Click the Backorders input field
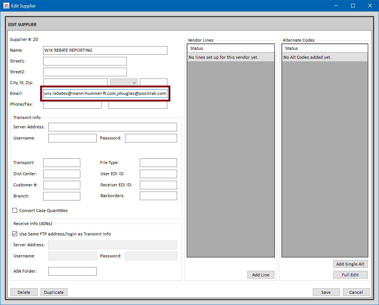Viewport: 379px width, 305px height. pyautogui.click(x=158, y=196)
